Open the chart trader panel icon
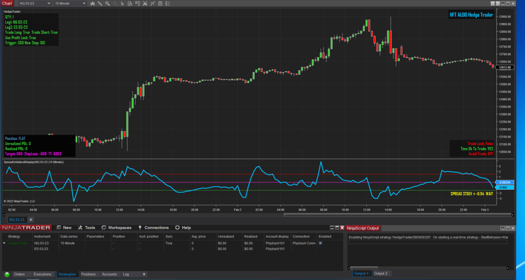This screenshot has height=280, width=525. click(137, 3)
